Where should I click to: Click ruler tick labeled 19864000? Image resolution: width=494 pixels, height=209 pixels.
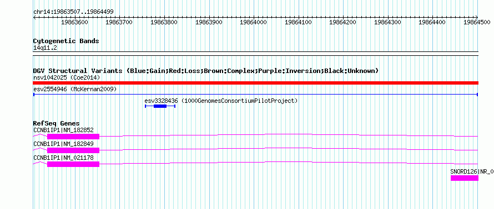point(254,22)
